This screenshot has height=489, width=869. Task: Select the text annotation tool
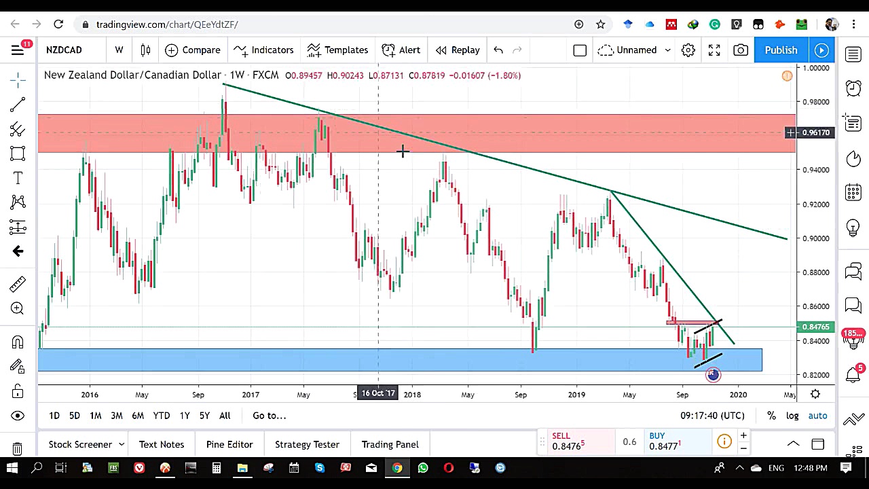point(18,178)
